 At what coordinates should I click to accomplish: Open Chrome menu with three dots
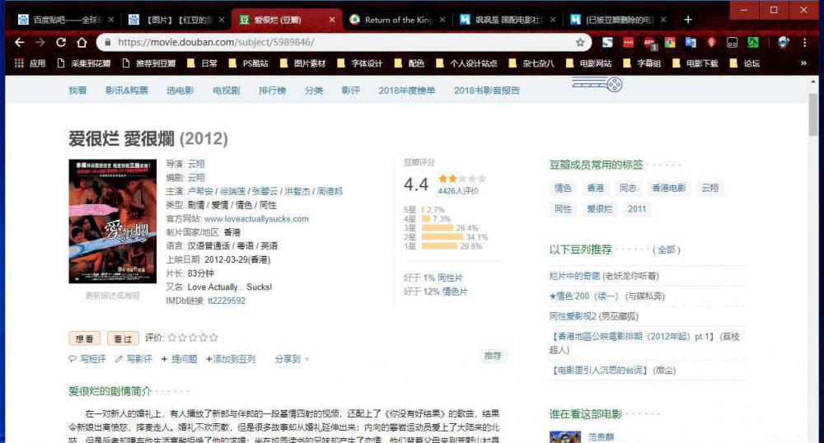click(804, 42)
